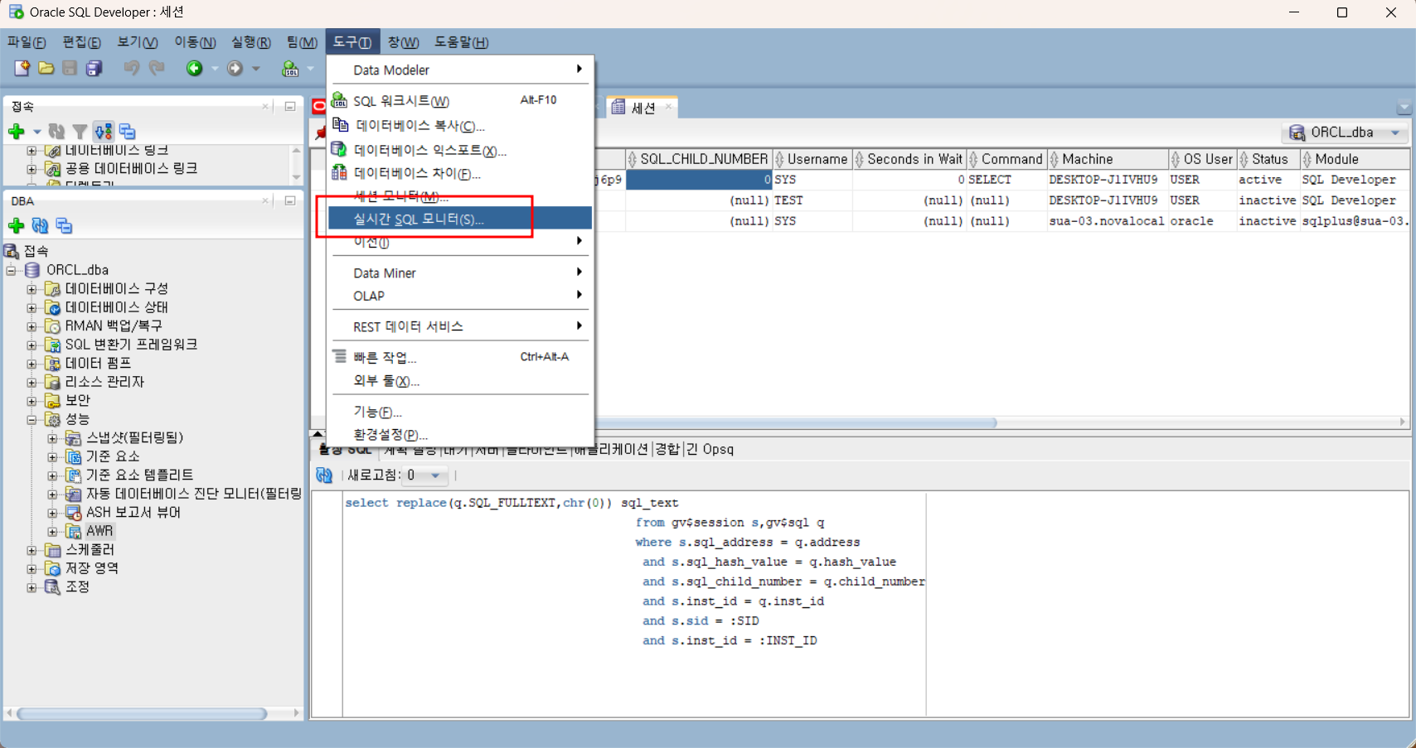Sort by the Machine column header
Image resolution: width=1416 pixels, height=748 pixels.
click(1108, 159)
